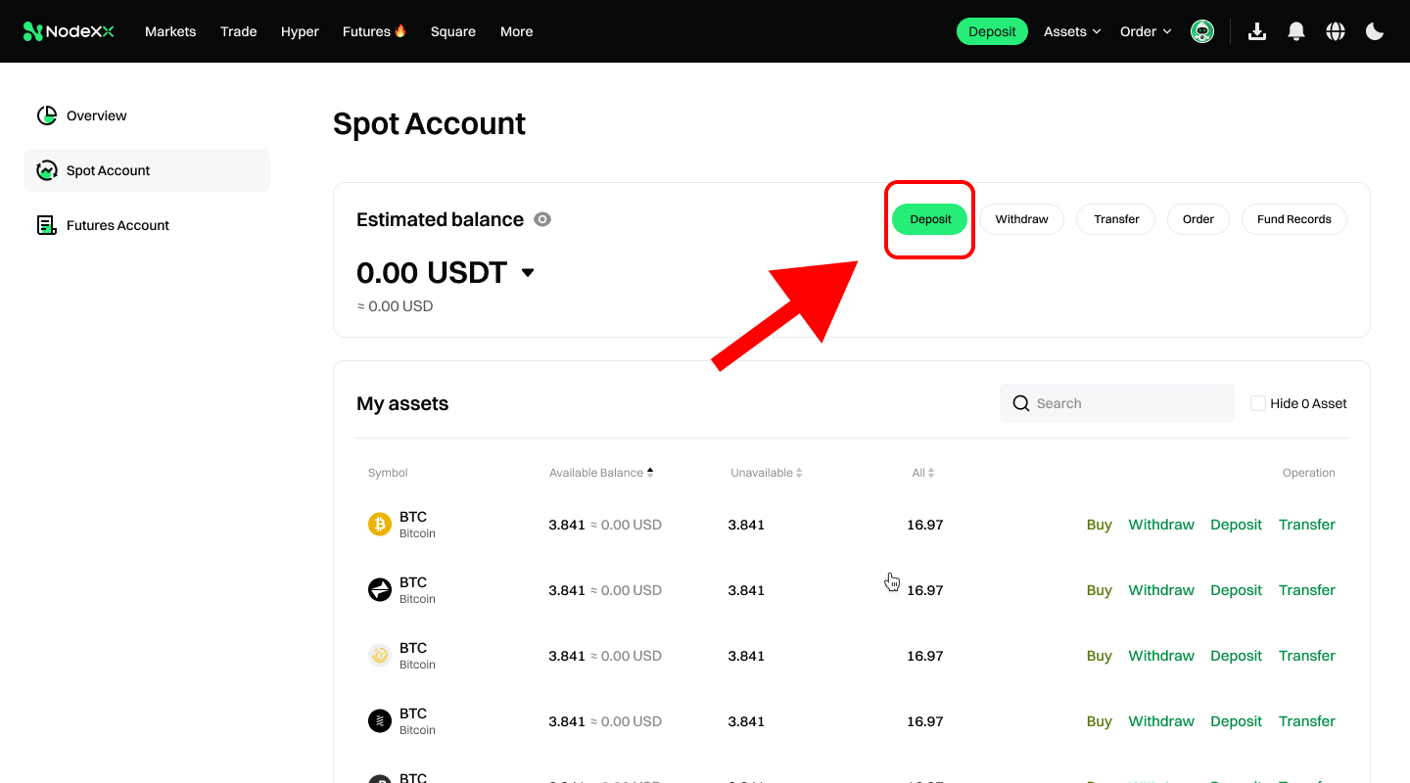Hide estimated balance with eye icon
The width and height of the screenshot is (1410, 783).
click(x=542, y=219)
